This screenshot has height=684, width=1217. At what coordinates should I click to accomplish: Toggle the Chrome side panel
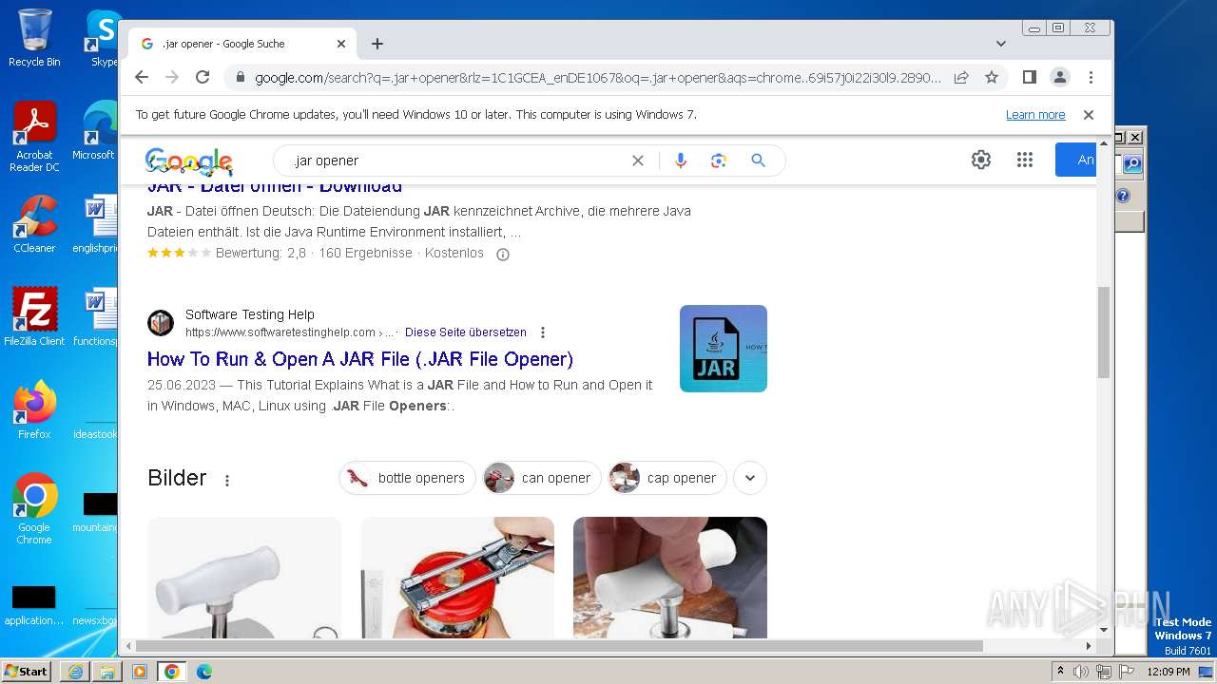1029,78
